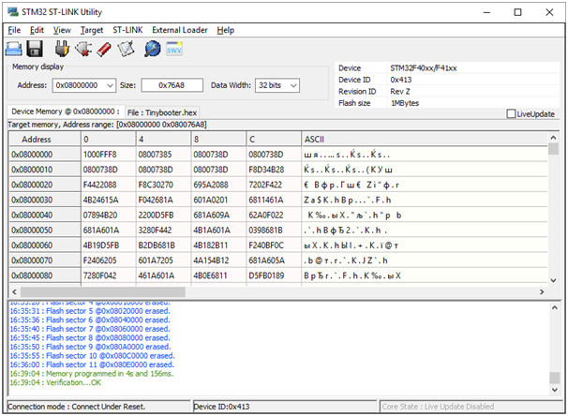
Task: Click the Size input field 0x76A8
Action: (172, 85)
